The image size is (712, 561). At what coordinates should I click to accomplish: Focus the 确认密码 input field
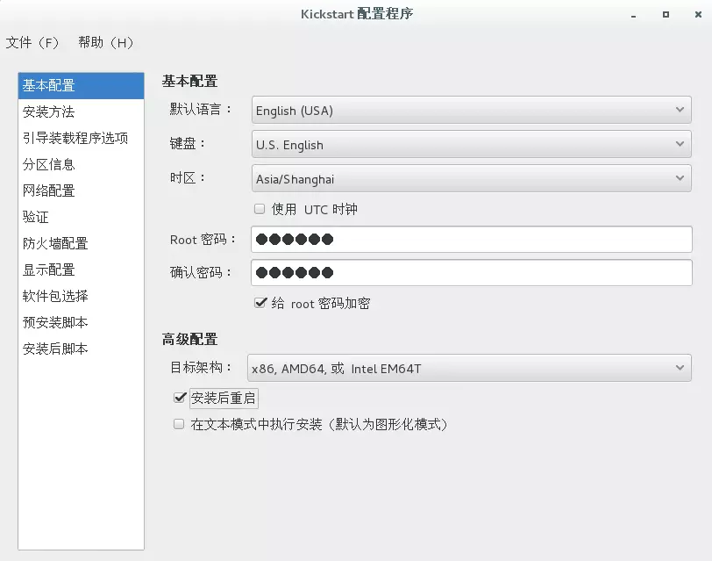[x=472, y=273]
